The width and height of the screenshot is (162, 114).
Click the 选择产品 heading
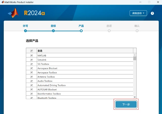click(32, 41)
